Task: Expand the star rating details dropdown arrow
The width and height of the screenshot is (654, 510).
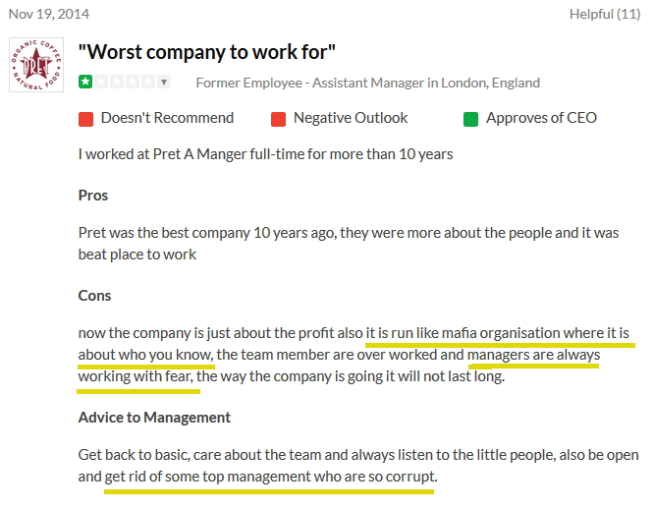Action: click(x=164, y=83)
